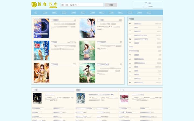Click the gray search button beside the search field
This screenshot has height=121, width=194.
coord(111,5)
